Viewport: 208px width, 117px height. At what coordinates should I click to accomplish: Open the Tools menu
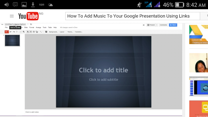coord(45,27)
